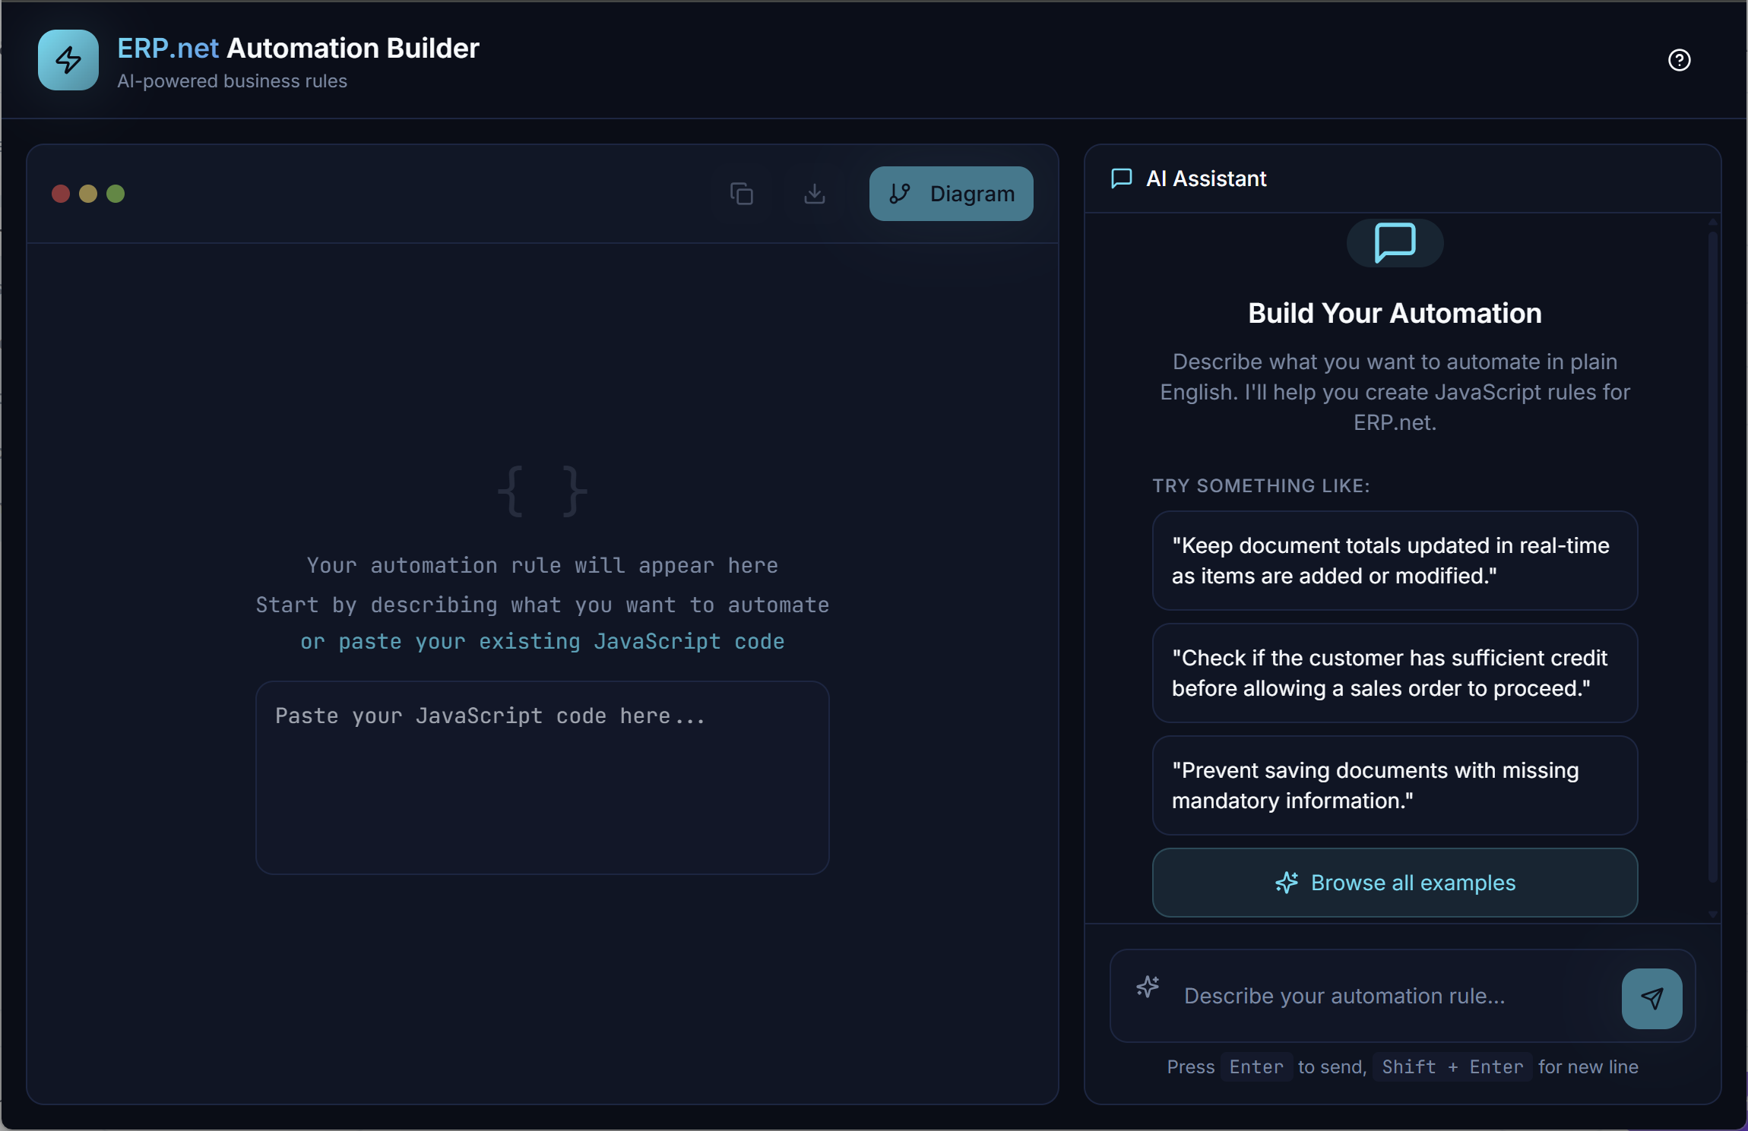Open the Diagram view
The image size is (1748, 1131).
point(951,194)
